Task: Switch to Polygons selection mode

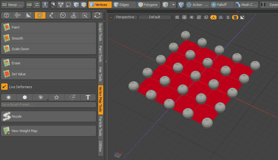Action: click(x=148, y=5)
